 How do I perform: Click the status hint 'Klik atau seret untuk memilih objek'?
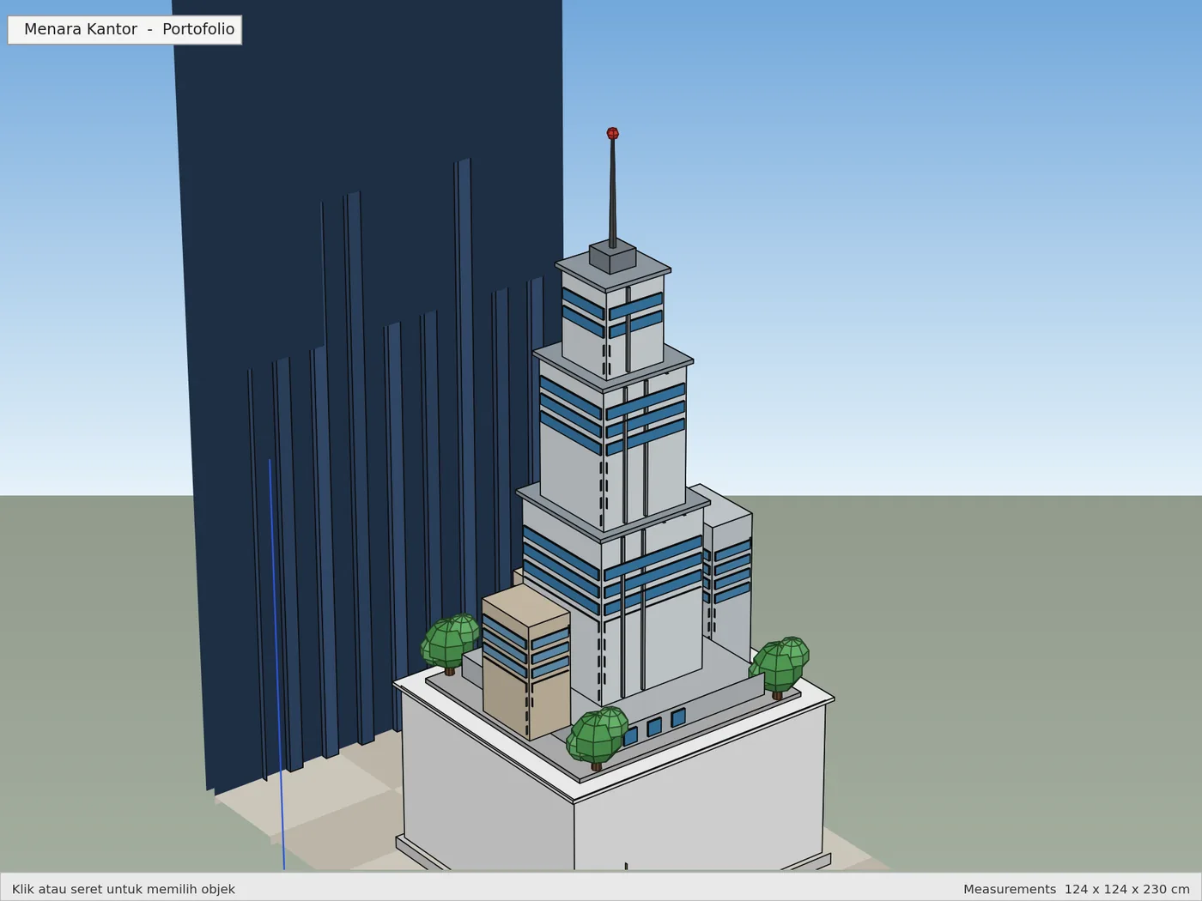click(124, 889)
